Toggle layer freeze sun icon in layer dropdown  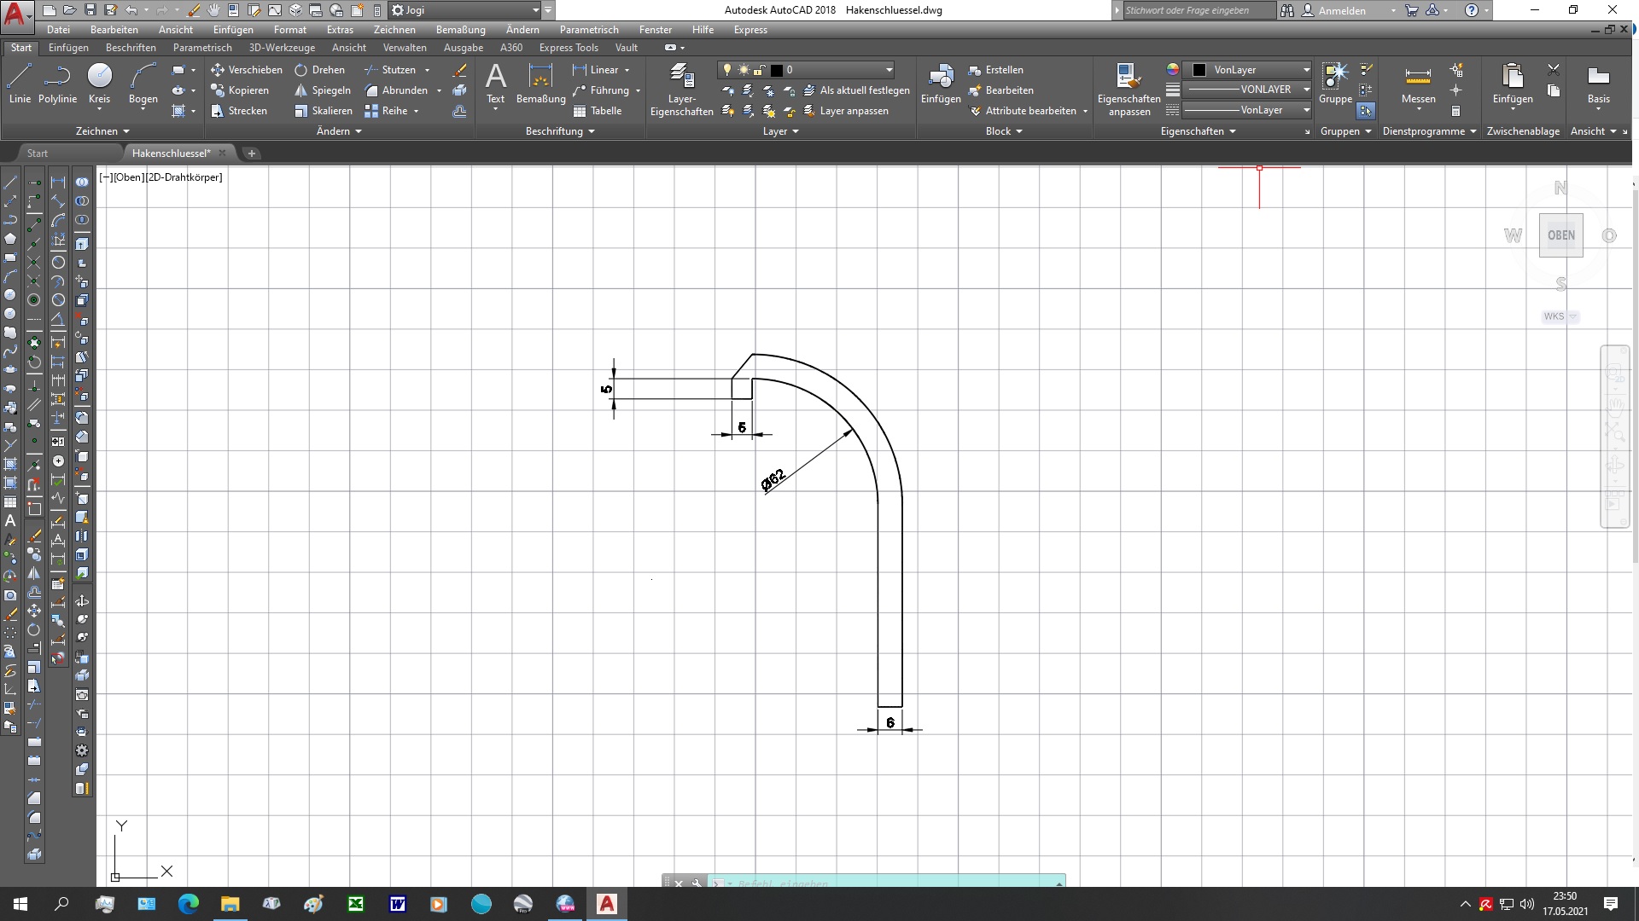(744, 70)
